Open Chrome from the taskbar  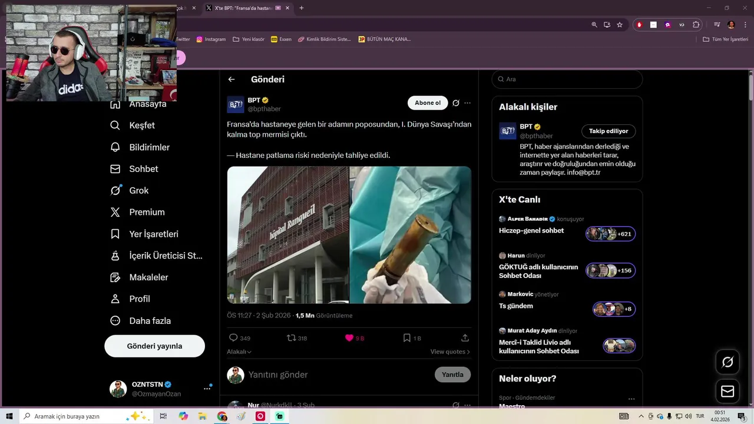[x=222, y=416]
